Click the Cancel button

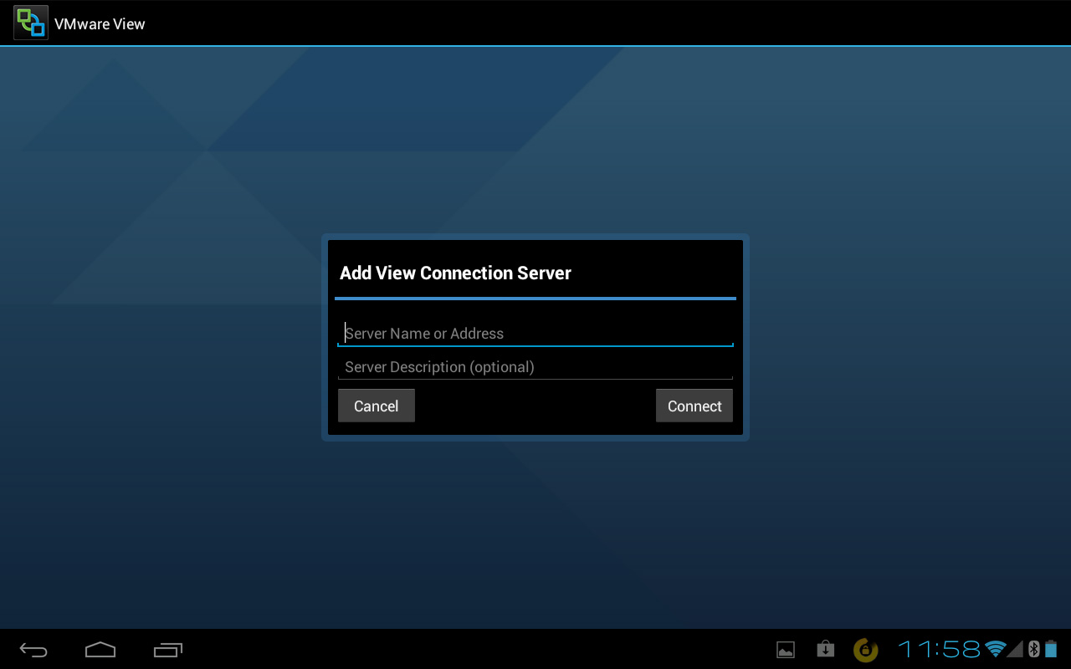(x=377, y=406)
